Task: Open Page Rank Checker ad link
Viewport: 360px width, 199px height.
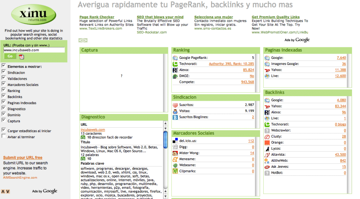Action: pos(97,17)
